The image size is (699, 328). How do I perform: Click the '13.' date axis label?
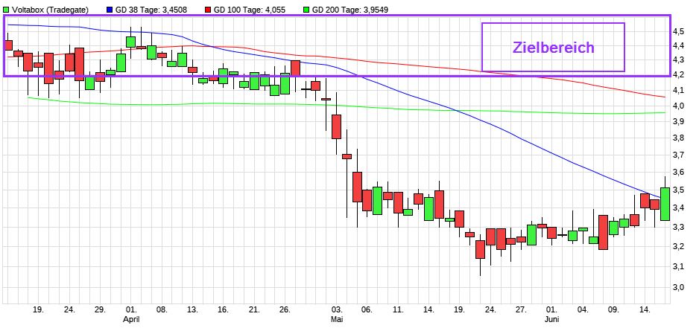coord(192,309)
